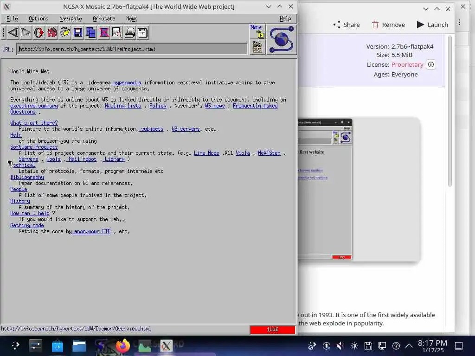Open the kebab menu in Discover window
475x356 pixels.
pyautogui.click(x=460, y=22)
